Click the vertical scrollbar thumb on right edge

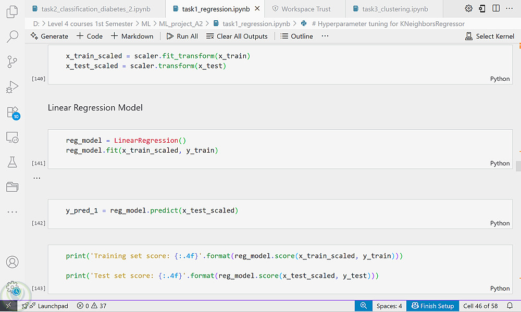coord(518,166)
